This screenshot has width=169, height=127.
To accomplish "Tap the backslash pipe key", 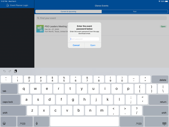I will [163, 89].
